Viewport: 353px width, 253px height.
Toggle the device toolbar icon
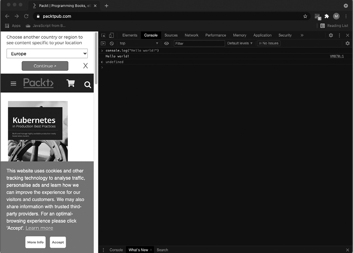click(x=111, y=35)
